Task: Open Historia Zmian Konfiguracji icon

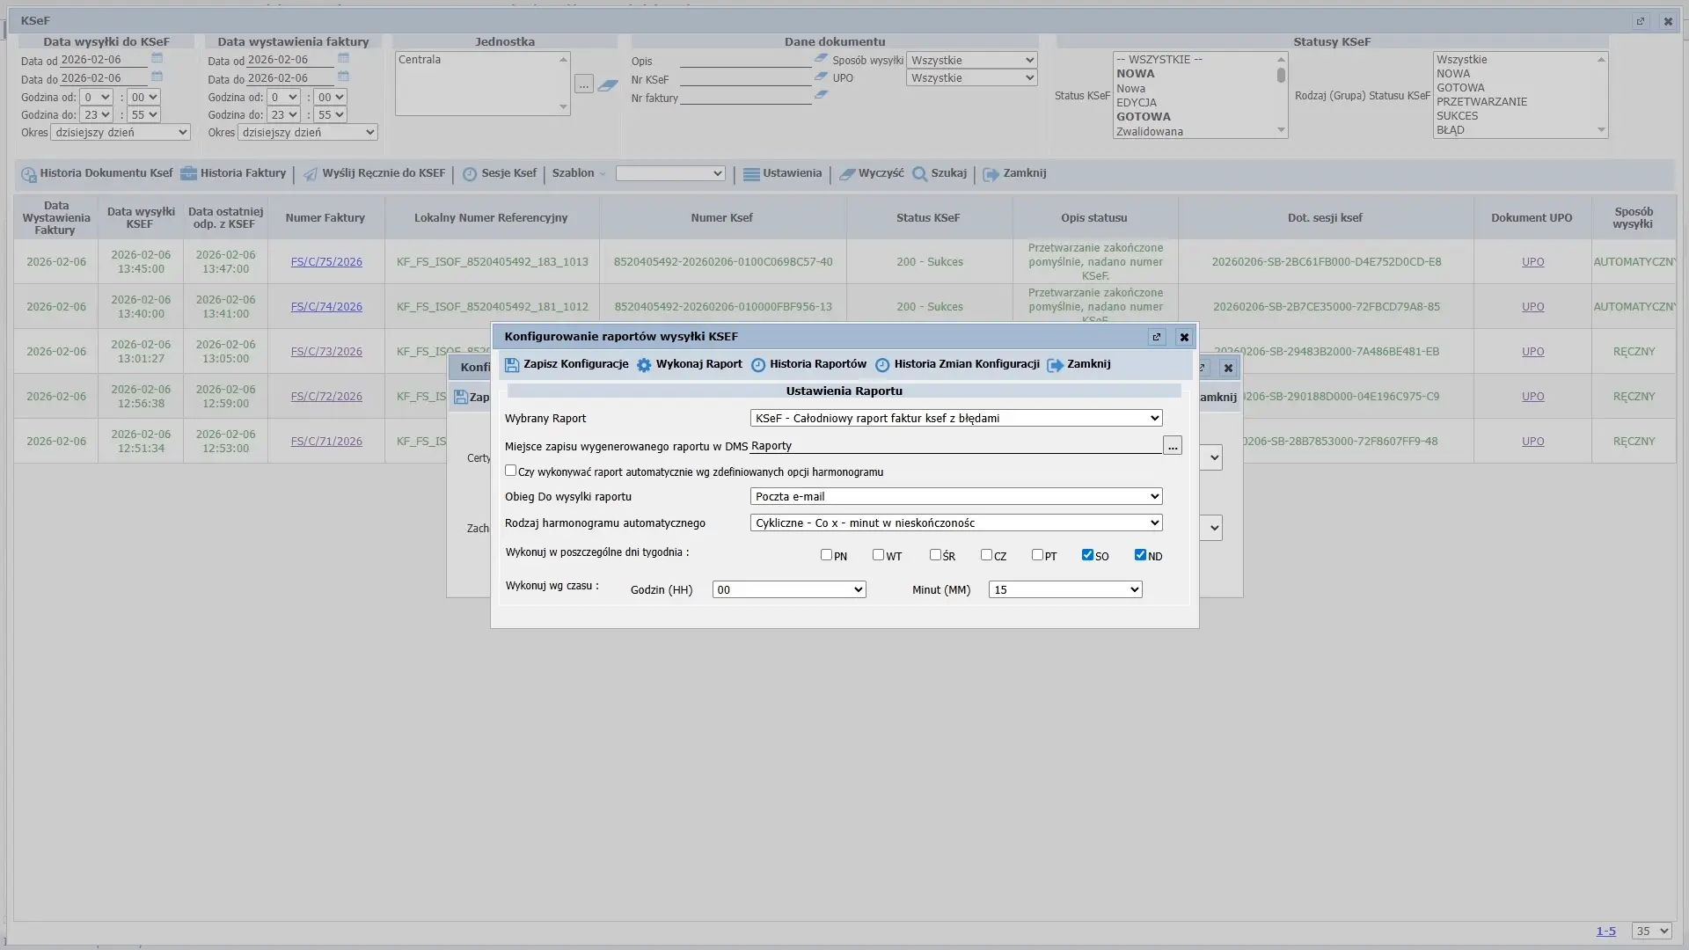Action: pos(882,365)
